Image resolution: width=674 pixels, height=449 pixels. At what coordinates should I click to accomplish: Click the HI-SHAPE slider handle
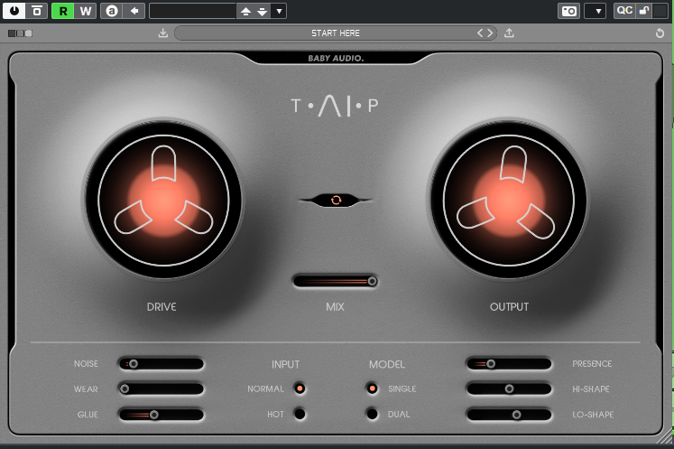(509, 389)
